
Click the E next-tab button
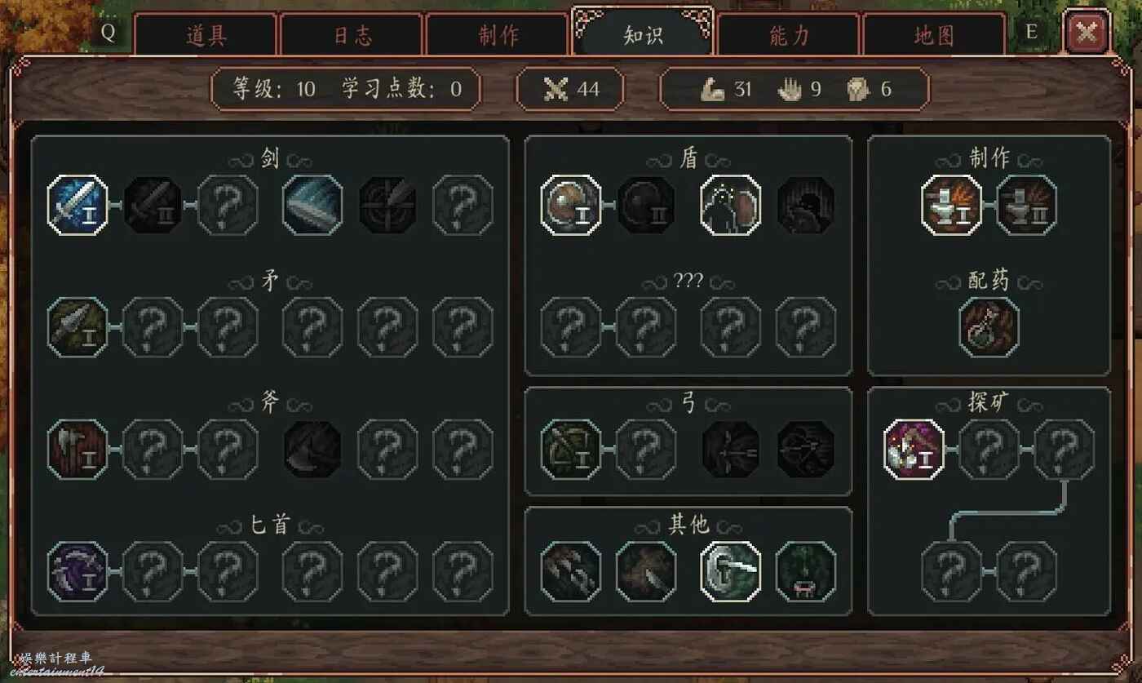[x=1031, y=33]
